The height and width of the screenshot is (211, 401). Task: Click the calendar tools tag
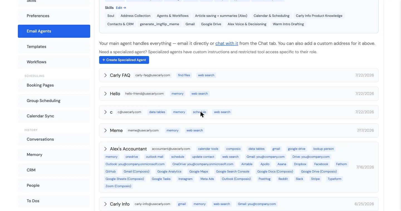click(208, 149)
